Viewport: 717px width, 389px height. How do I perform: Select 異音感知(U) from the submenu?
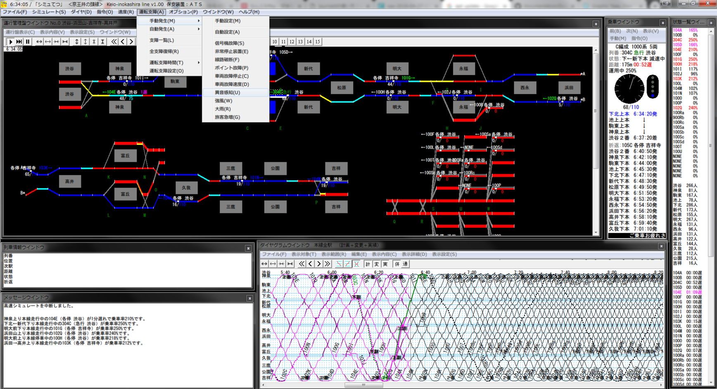[227, 92]
